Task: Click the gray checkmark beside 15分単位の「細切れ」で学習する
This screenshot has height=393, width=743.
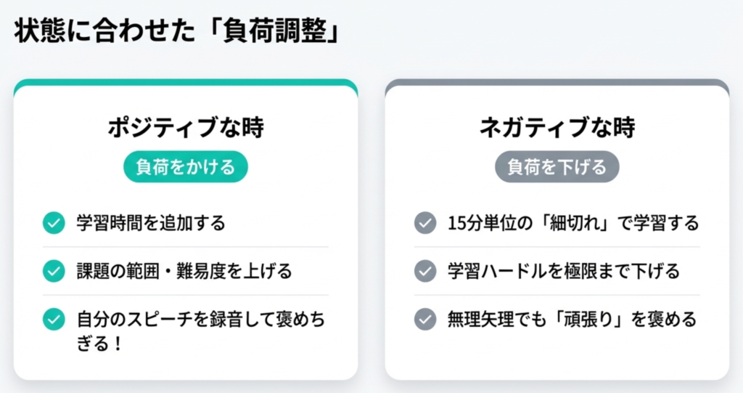Action: coord(425,223)
